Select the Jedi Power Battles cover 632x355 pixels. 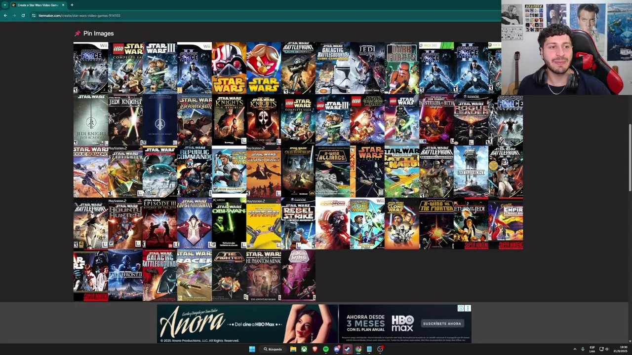coord(195,120)
